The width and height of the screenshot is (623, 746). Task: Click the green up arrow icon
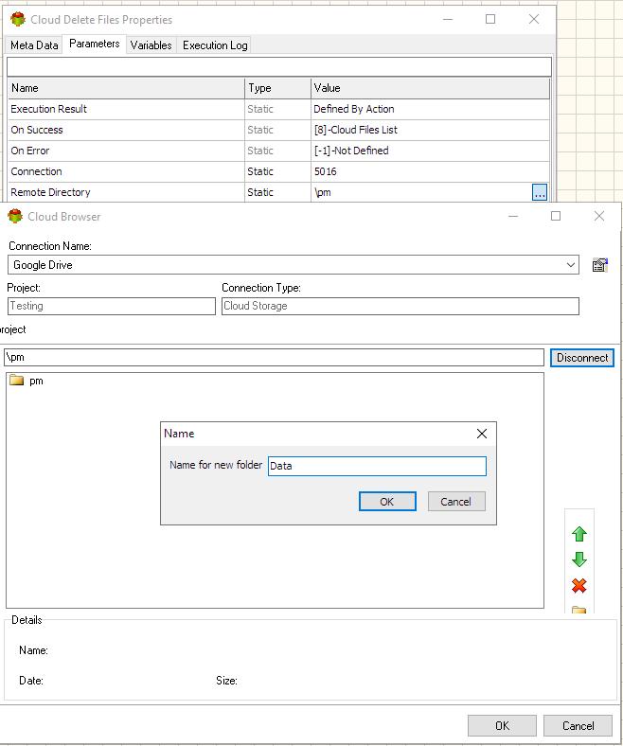click(578, 534)
